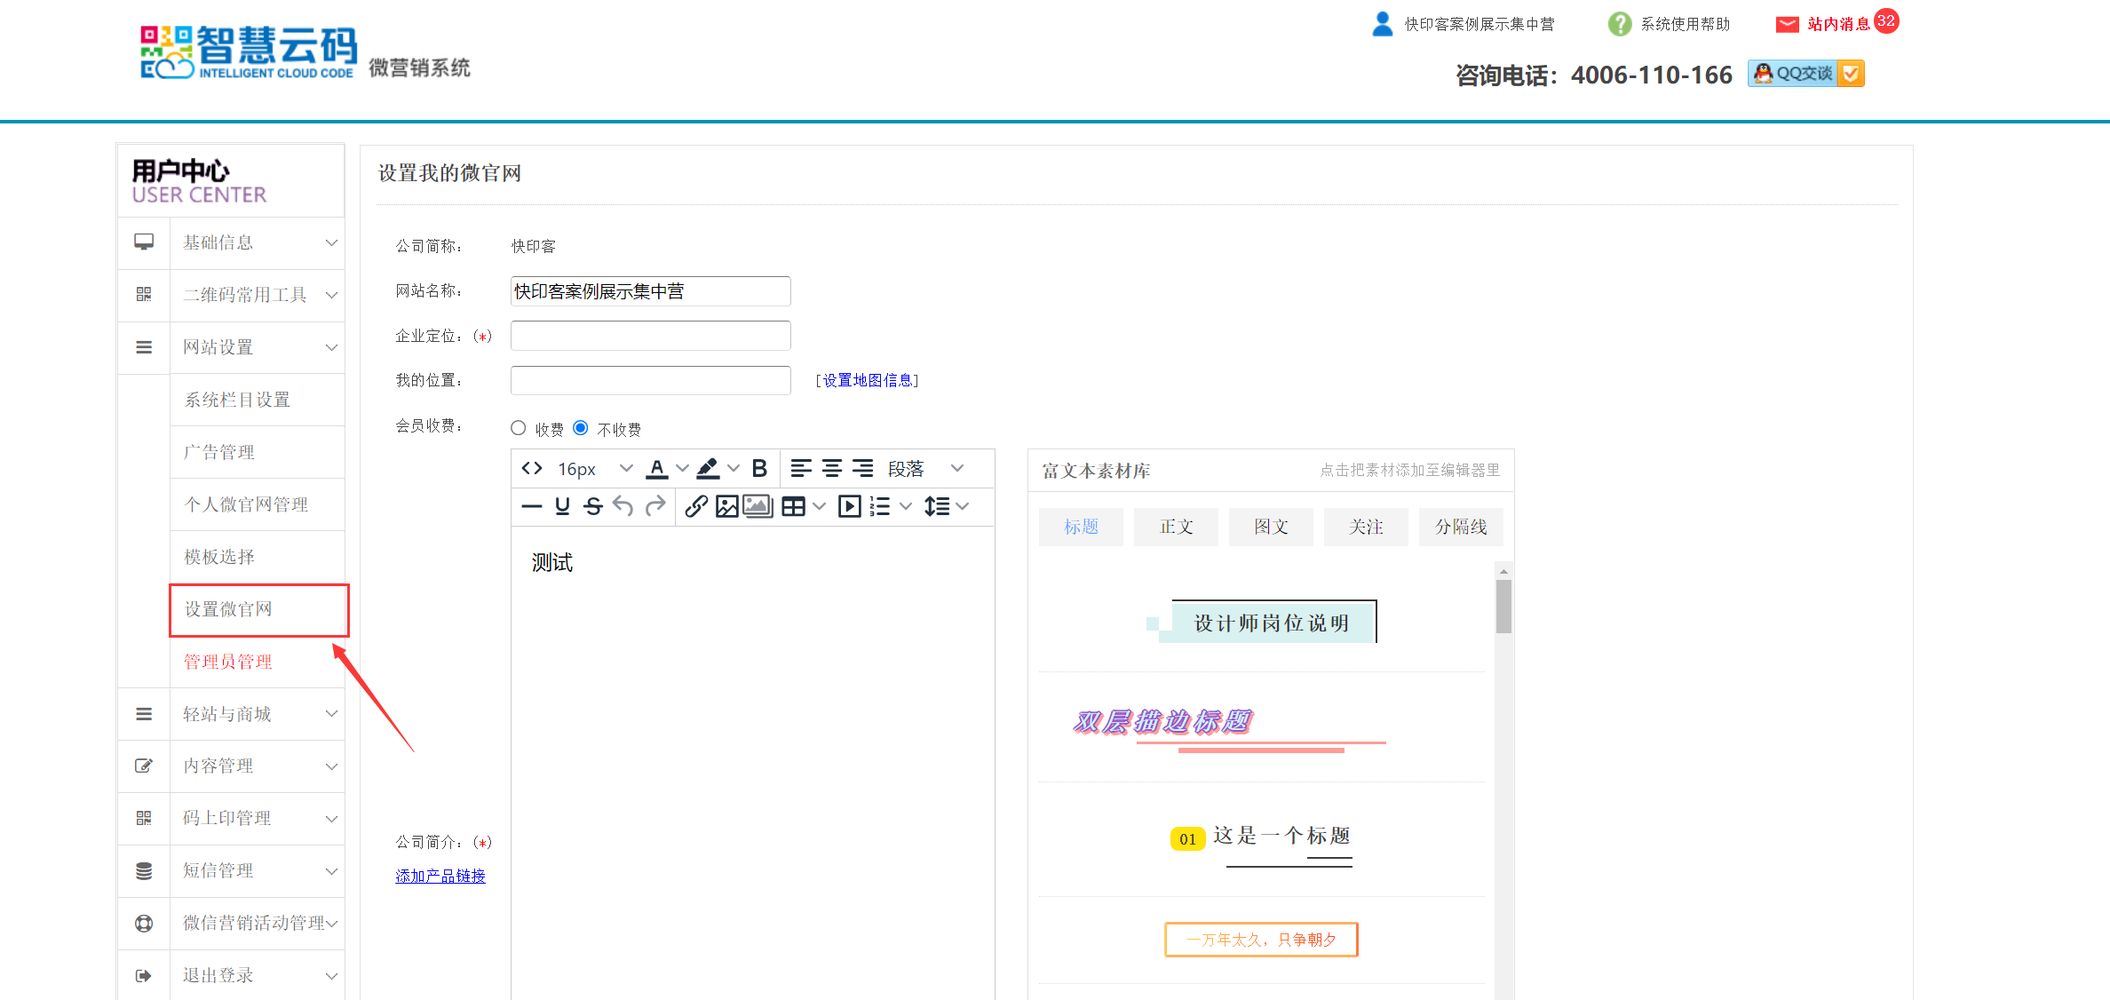Click the 添加产品链接 link

pyautogui.click(x=440, y=876)
